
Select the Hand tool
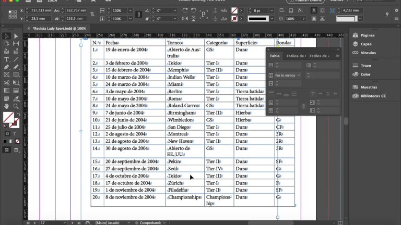(x=6, y=106)
